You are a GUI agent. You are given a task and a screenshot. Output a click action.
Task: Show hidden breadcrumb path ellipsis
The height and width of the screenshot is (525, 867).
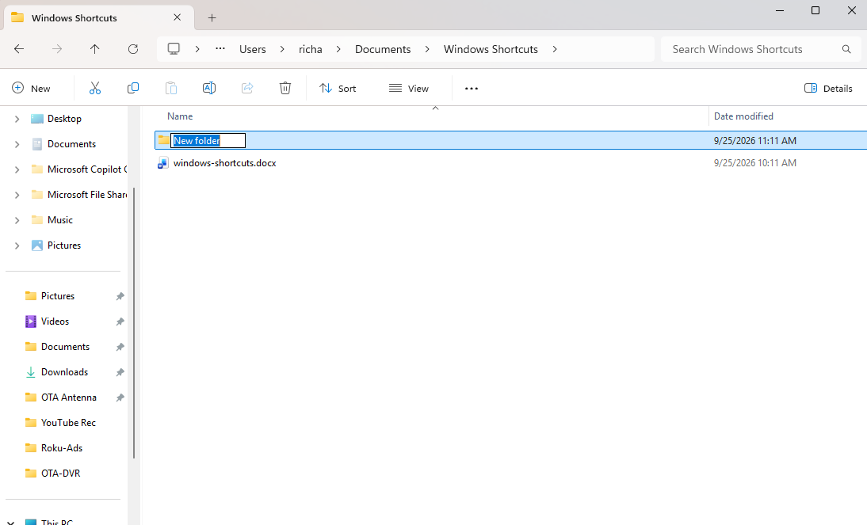pyautogui.click(x=220, y=48)
